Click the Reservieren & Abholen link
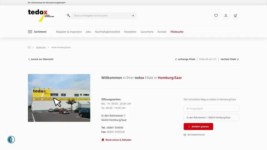The height and width of the screenshot is (150, 267). (x=118, y=140)
